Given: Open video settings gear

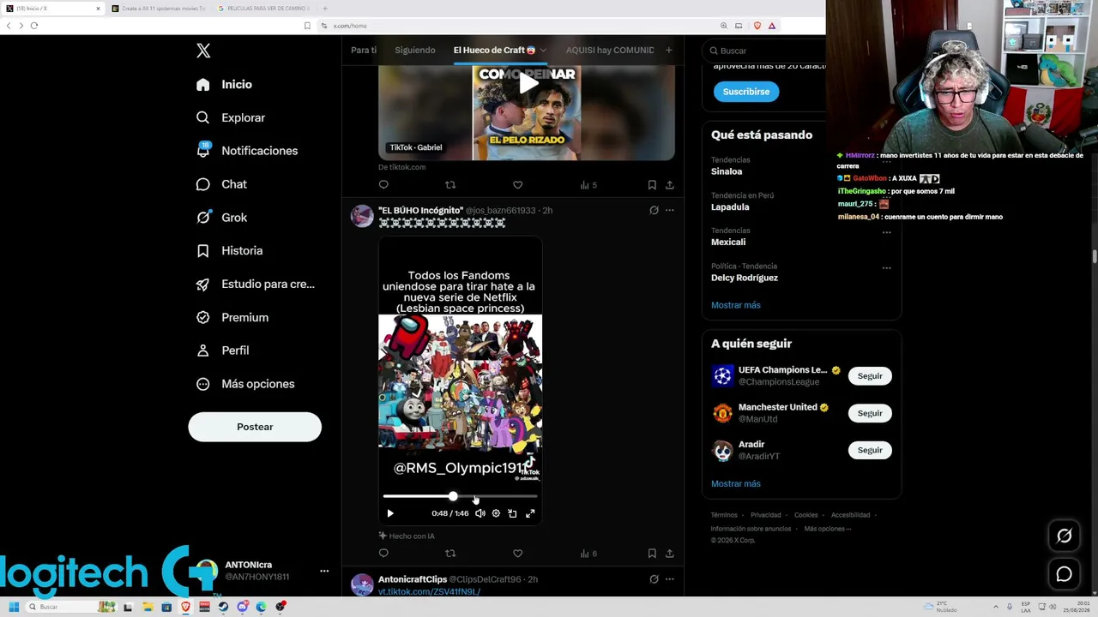Looking at the screenshot, I should 496,513.
